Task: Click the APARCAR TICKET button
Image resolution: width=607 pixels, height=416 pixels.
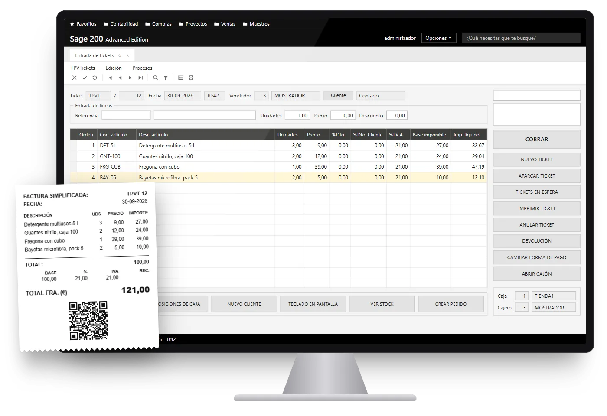Action: coord(537,176)
